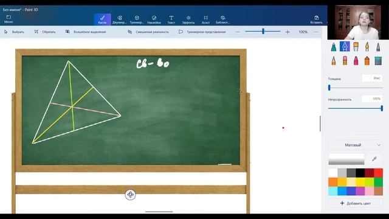
Task: Click Добавить цвет button
Action: pyautogui.click(x=355, y=203)
